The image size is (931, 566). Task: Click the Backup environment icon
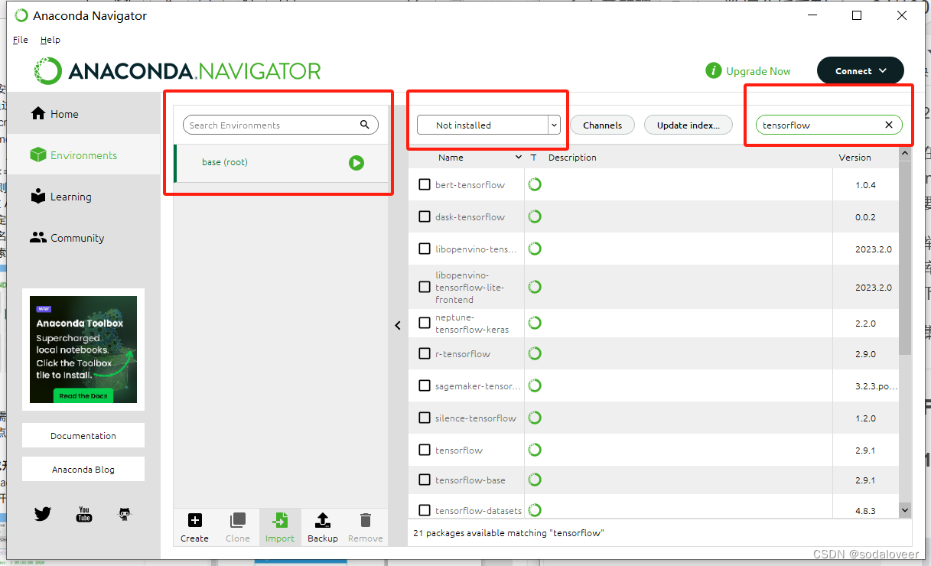[x=323, y=520]
